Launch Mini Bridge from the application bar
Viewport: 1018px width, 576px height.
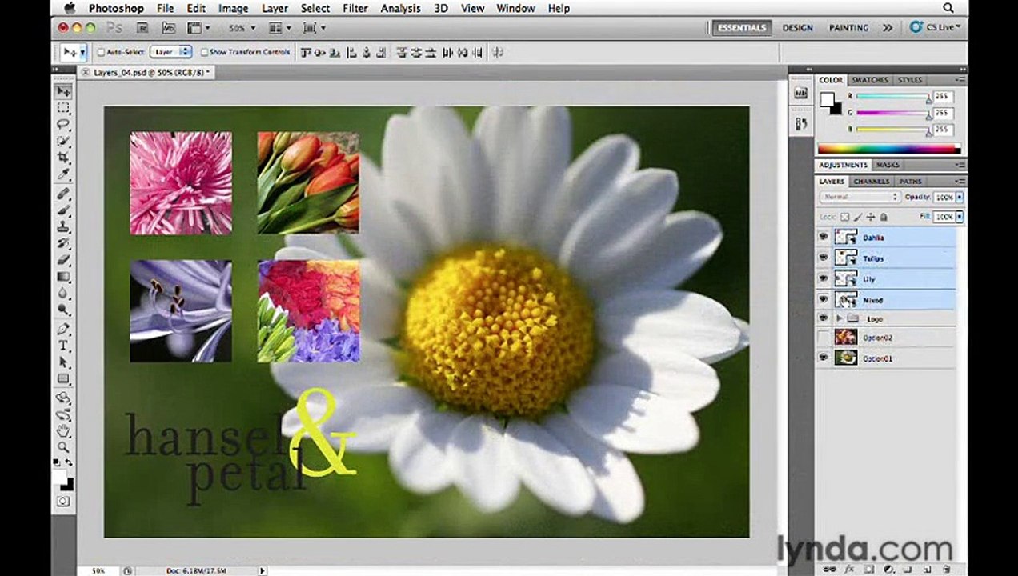(168, 28)
